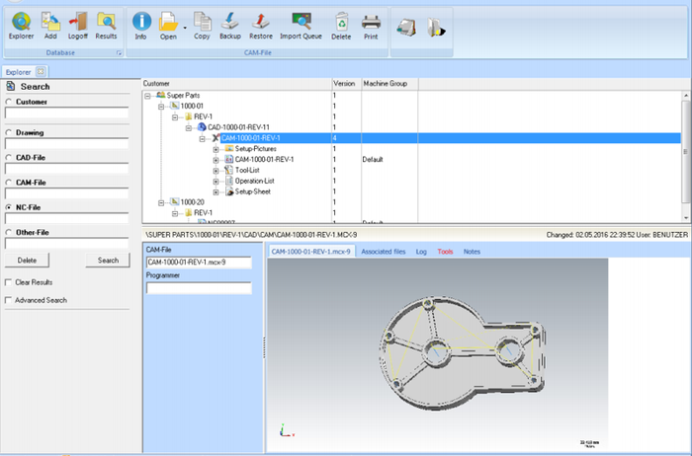Viewport: 692px width, 456px height.
Task: Close the Explorer tab
Action: click(x=41, y=71)
